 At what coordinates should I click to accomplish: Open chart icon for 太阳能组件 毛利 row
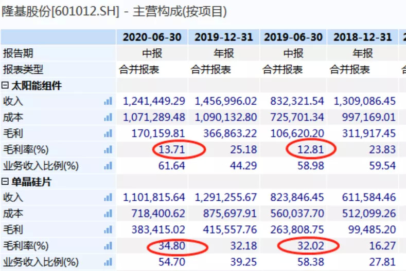(x=108, y=133)
